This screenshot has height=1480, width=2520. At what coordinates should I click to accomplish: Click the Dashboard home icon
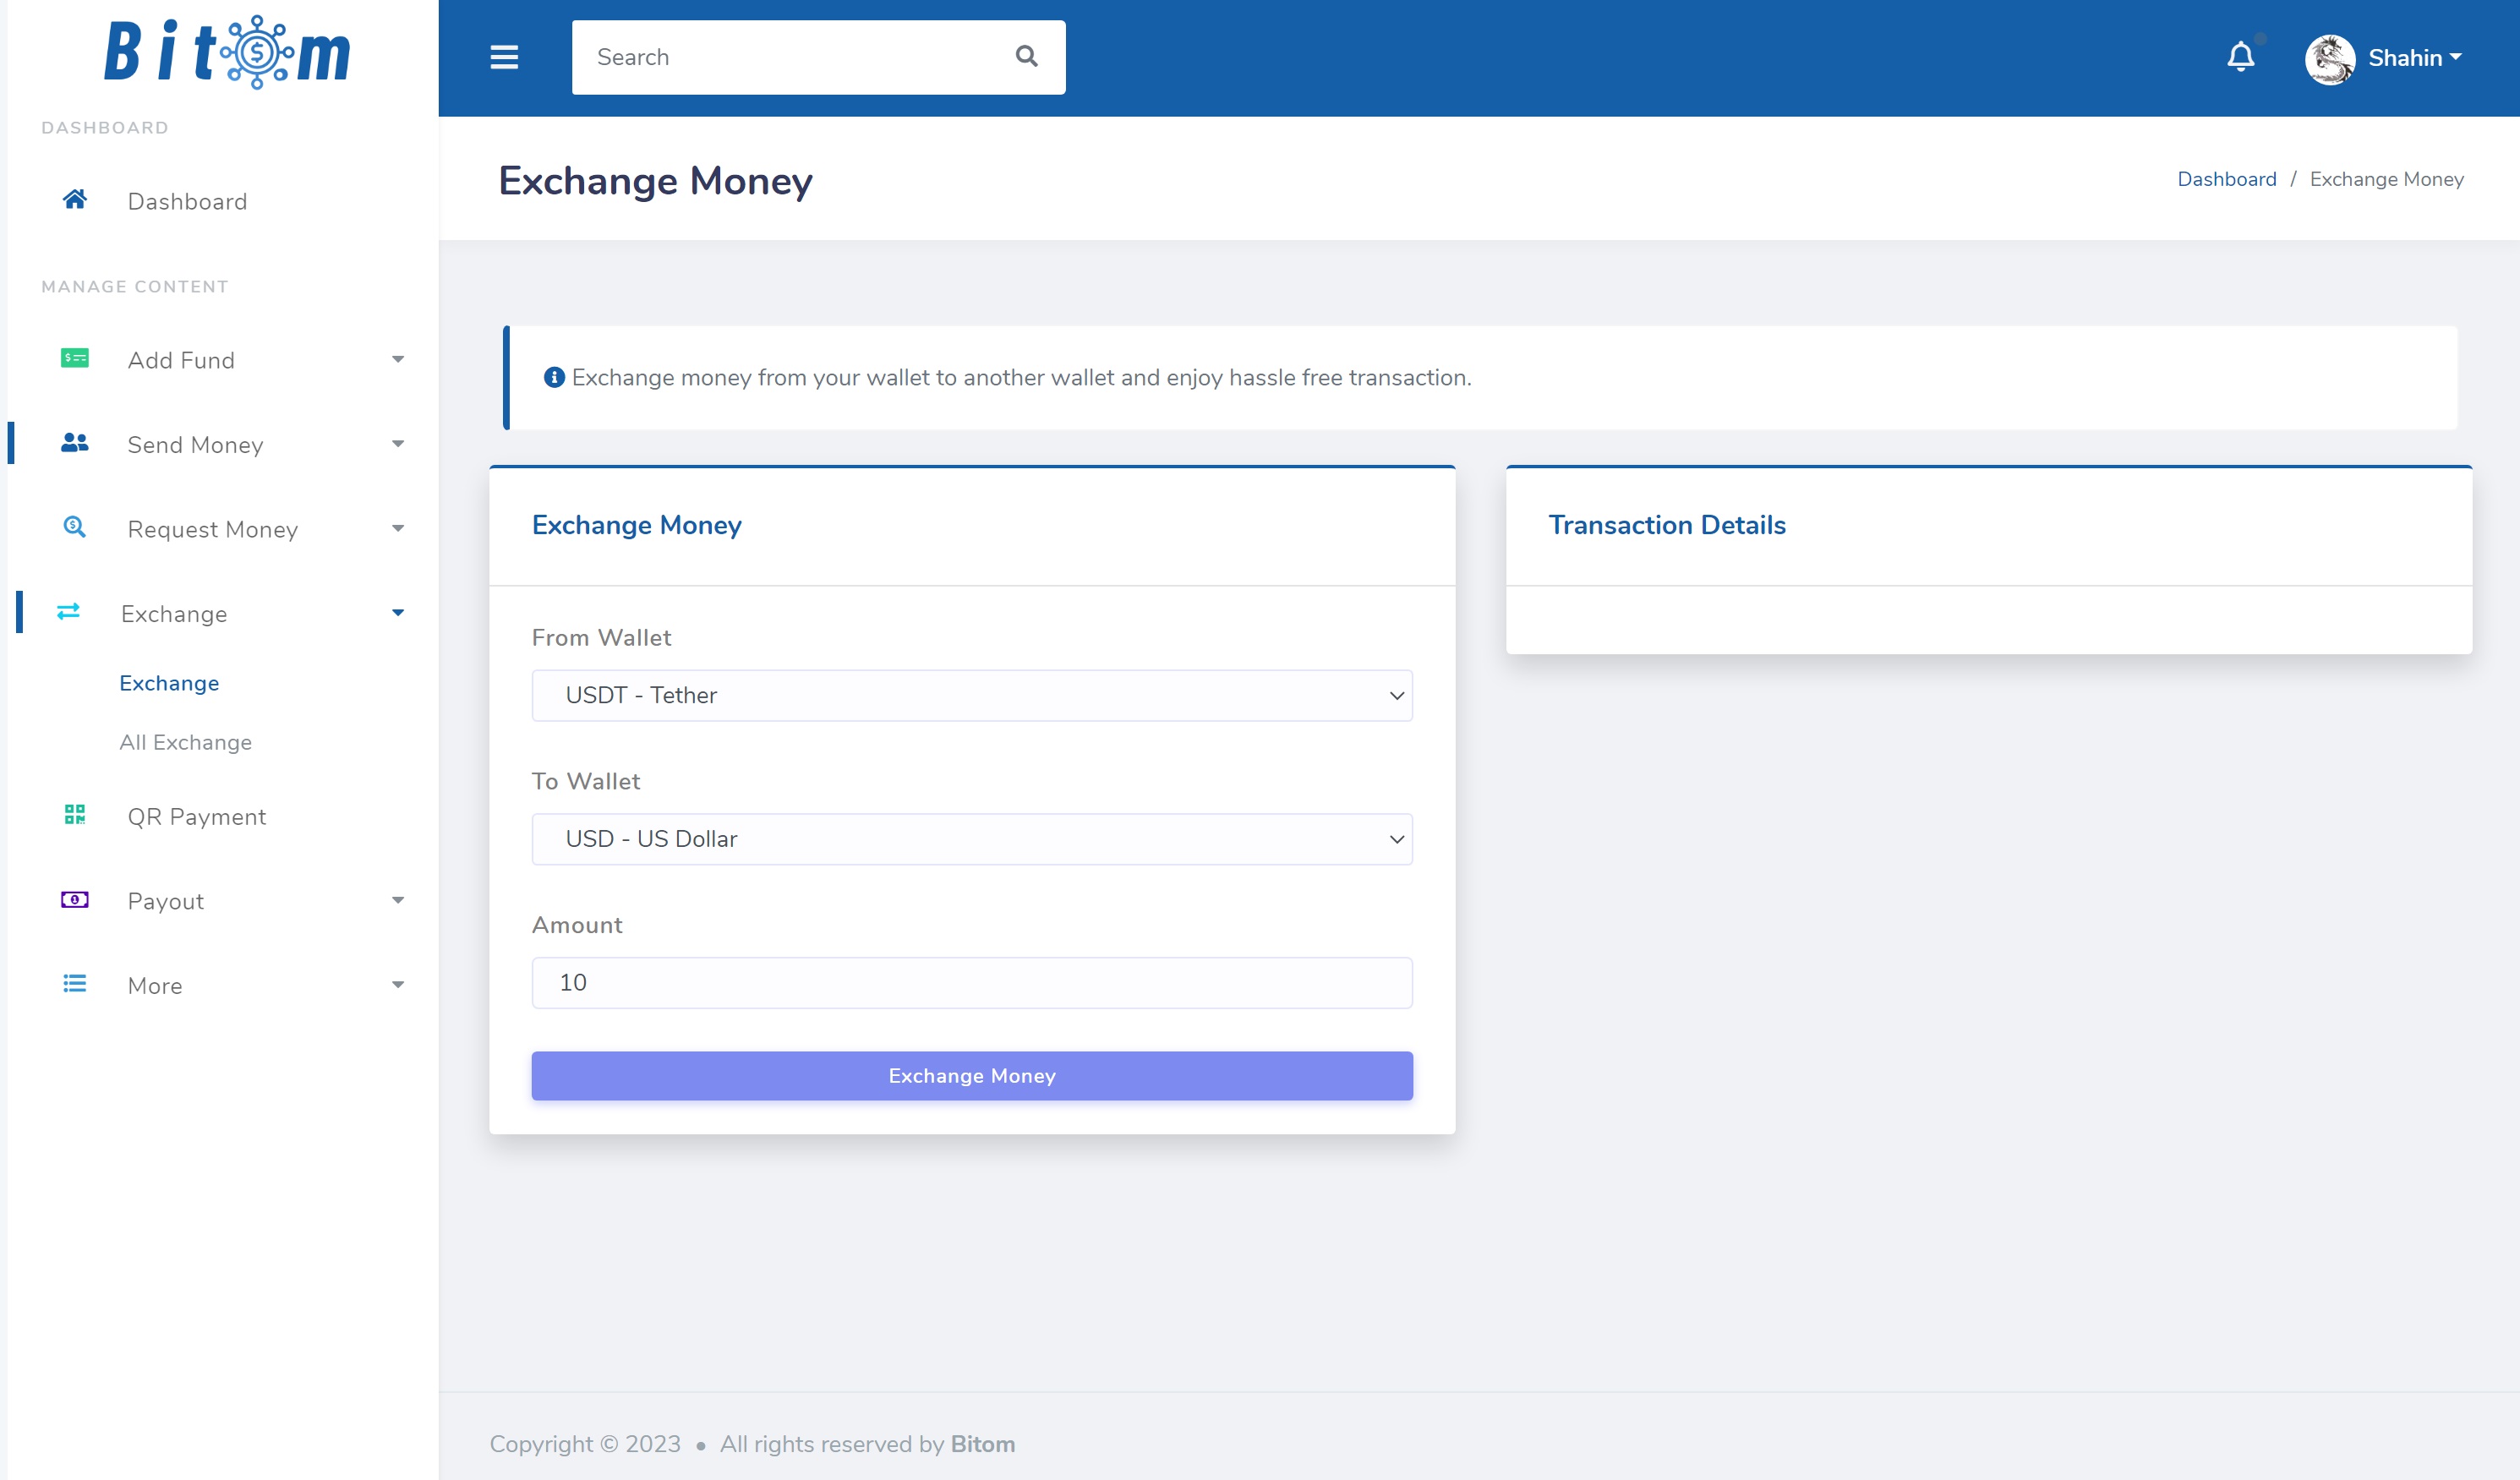(x=76, y=199)
